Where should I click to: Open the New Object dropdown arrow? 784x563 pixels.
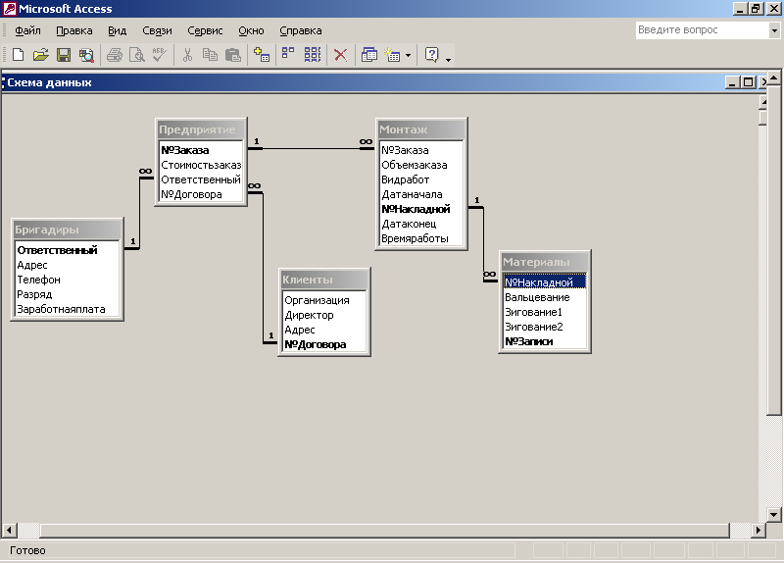pos(408,56)
